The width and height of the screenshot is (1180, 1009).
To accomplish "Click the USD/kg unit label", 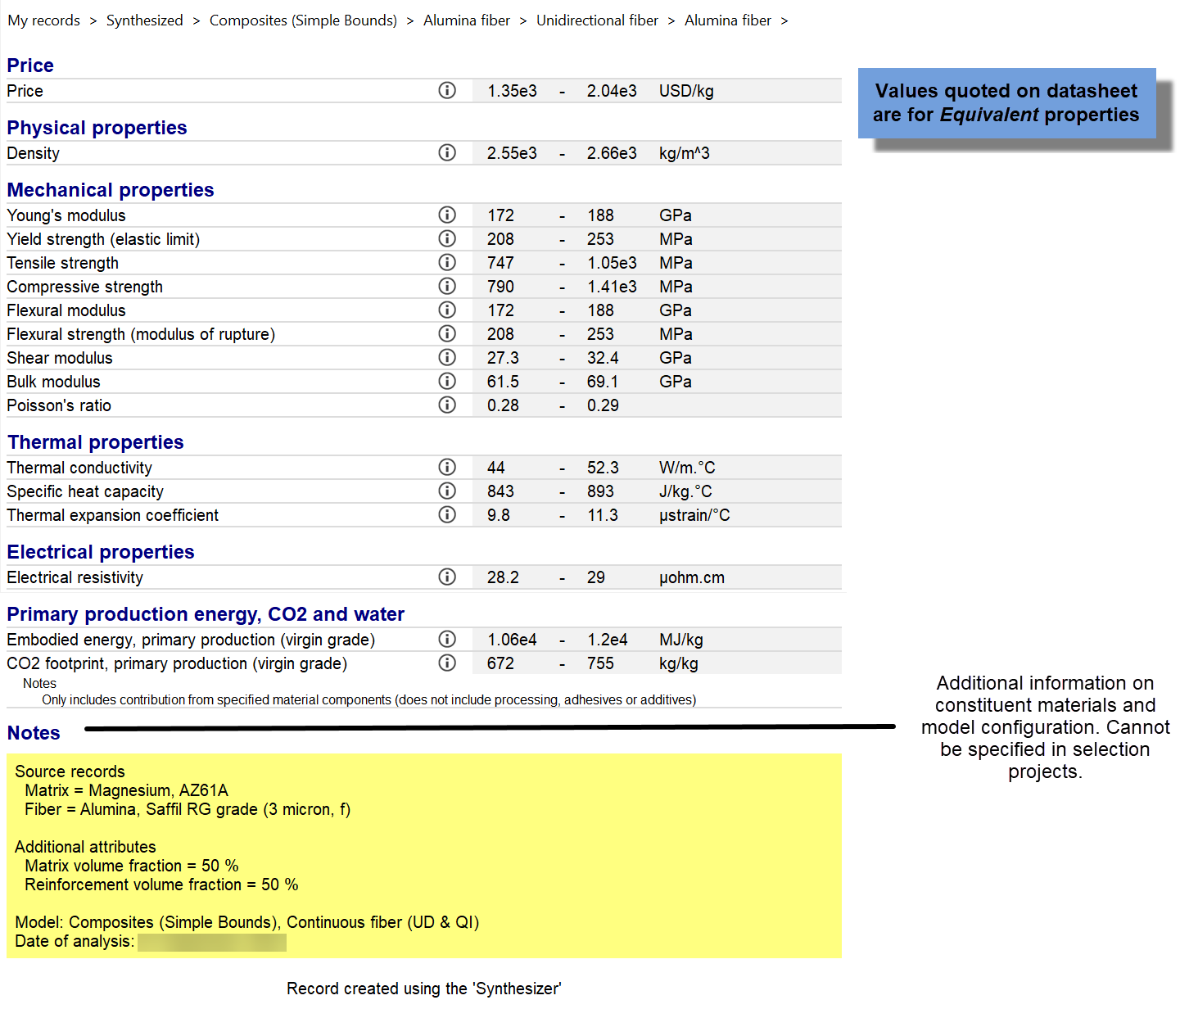I will coord(686,91).
